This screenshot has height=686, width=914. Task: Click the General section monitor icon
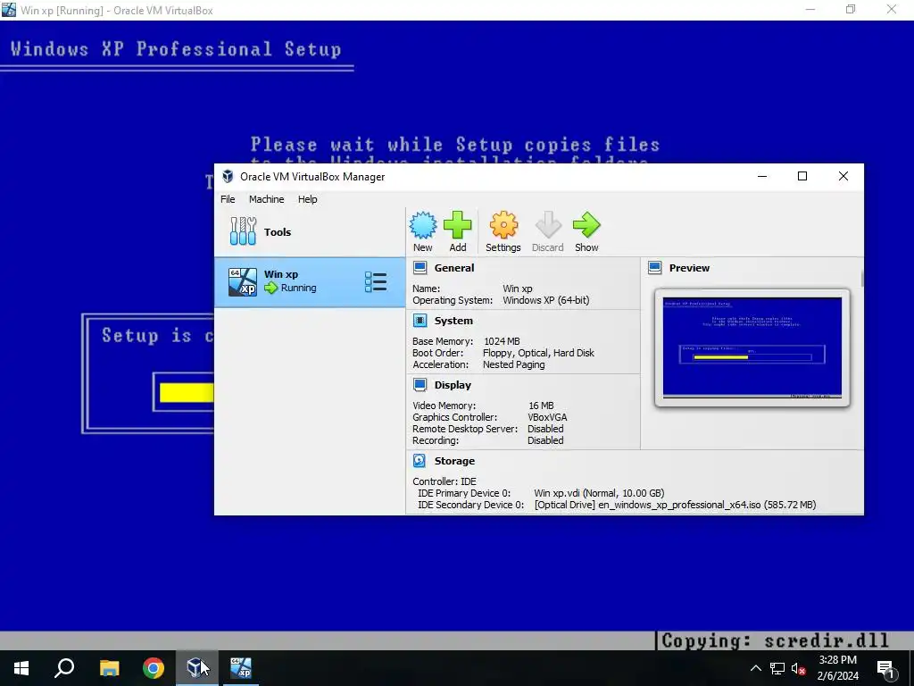click(420, 268)
